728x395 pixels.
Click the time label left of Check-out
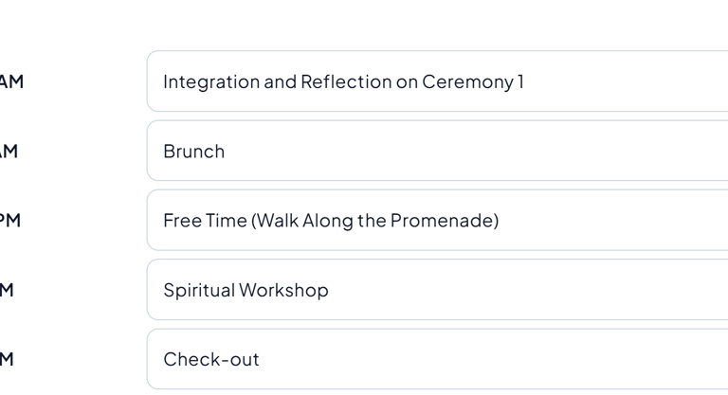click(7, 359)
